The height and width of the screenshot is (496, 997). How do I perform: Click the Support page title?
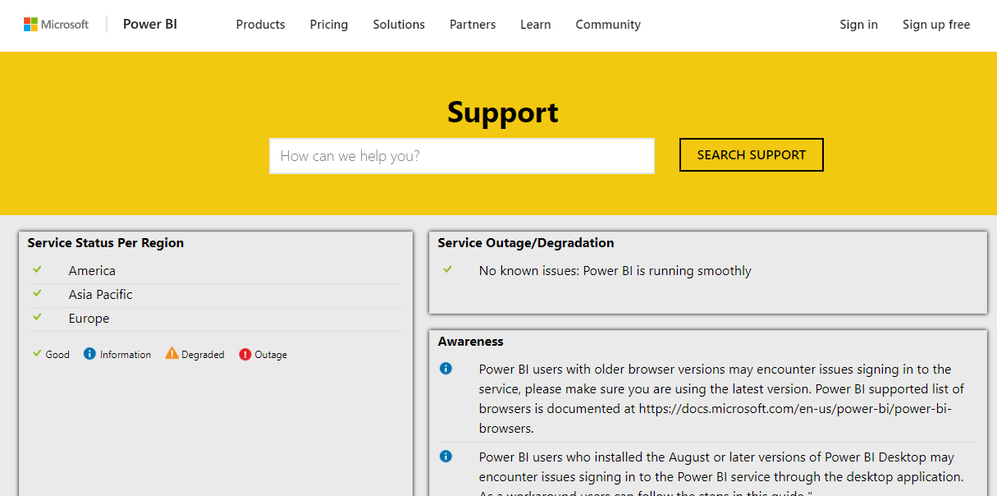click(x=503, y=113)
